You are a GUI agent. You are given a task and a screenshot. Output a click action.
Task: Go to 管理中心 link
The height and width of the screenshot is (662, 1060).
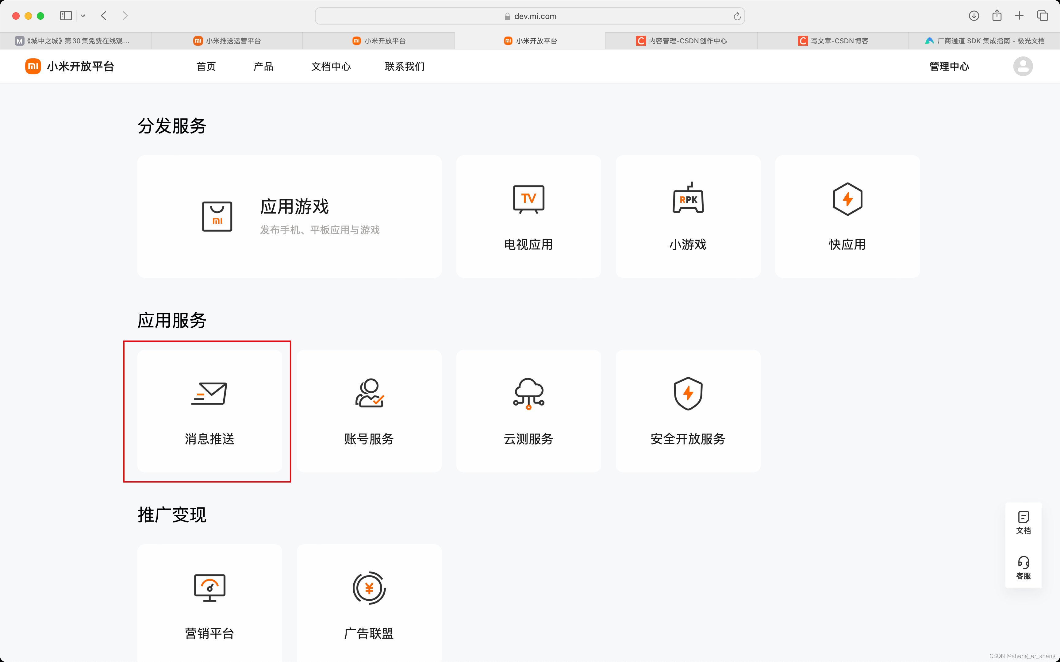[x=949, y=66]
